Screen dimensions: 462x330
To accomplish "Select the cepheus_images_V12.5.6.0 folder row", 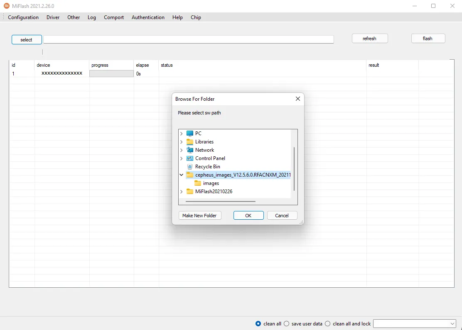I will tap(238, 175).
